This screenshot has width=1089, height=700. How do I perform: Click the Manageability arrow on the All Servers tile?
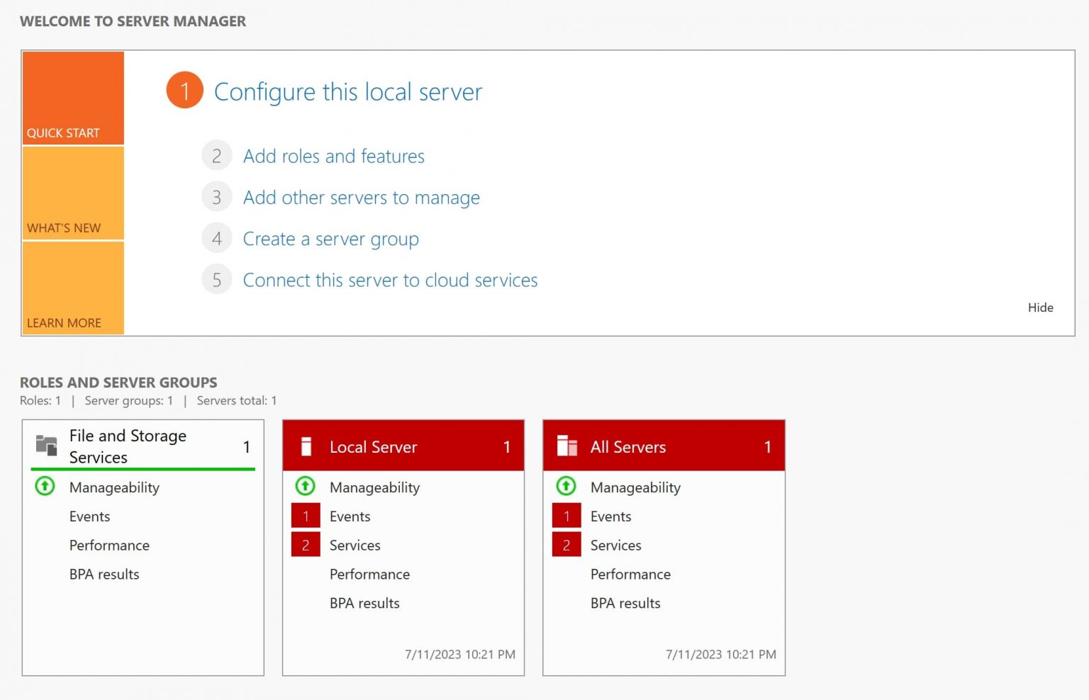coord(566,487)
